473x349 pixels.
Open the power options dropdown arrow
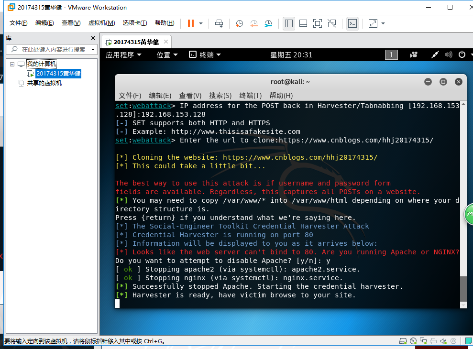click(x=201, y=23)
